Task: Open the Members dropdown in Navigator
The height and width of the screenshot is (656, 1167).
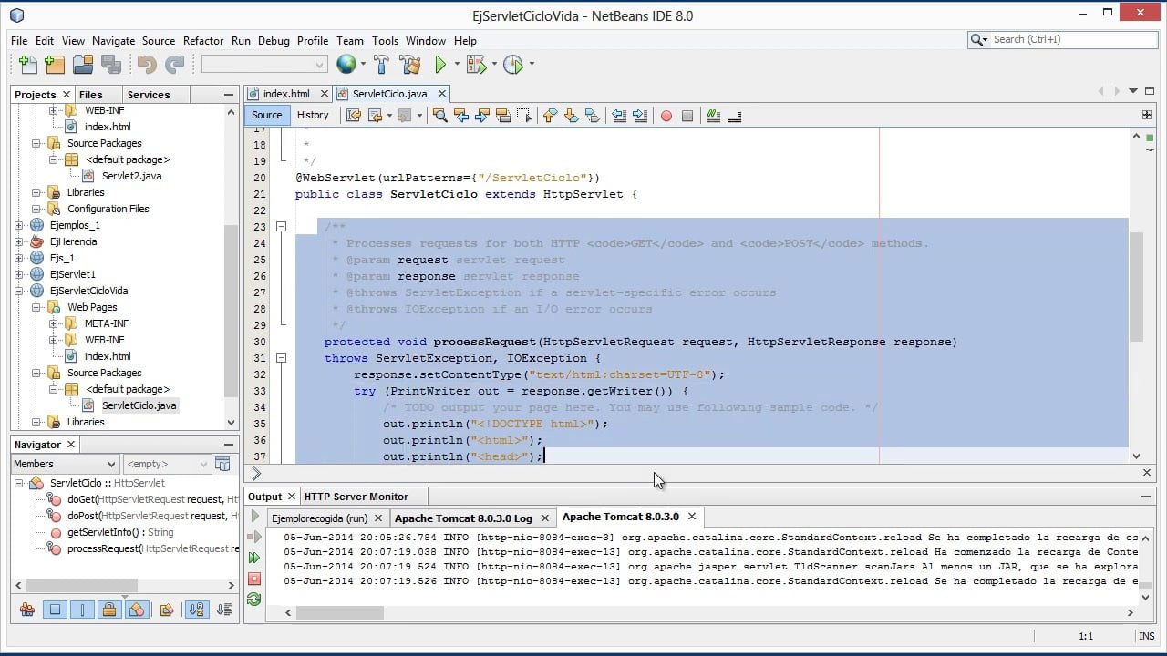Action: 64,464
